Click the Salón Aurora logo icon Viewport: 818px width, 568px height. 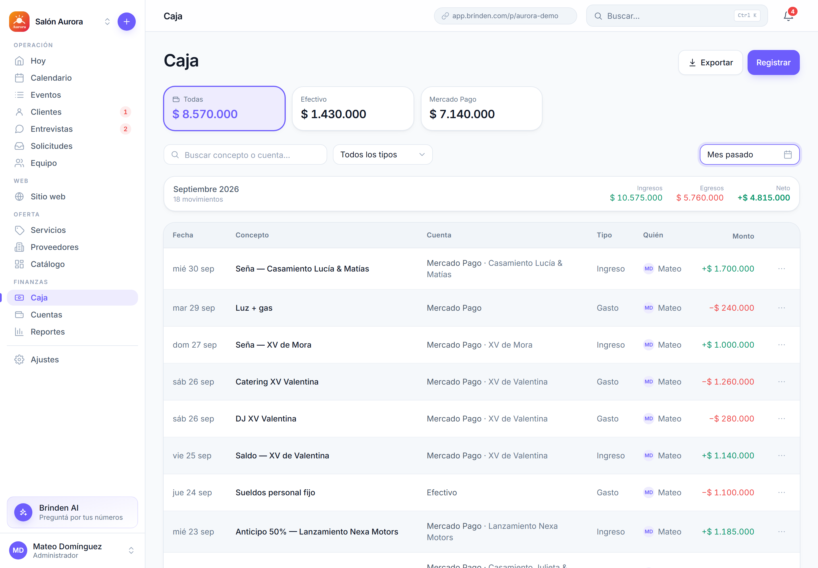click(19, 22)
